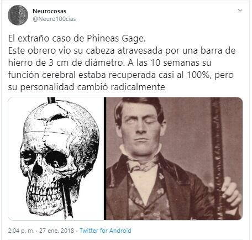Click the bar tip atop the skull drawing

(51, 100)
